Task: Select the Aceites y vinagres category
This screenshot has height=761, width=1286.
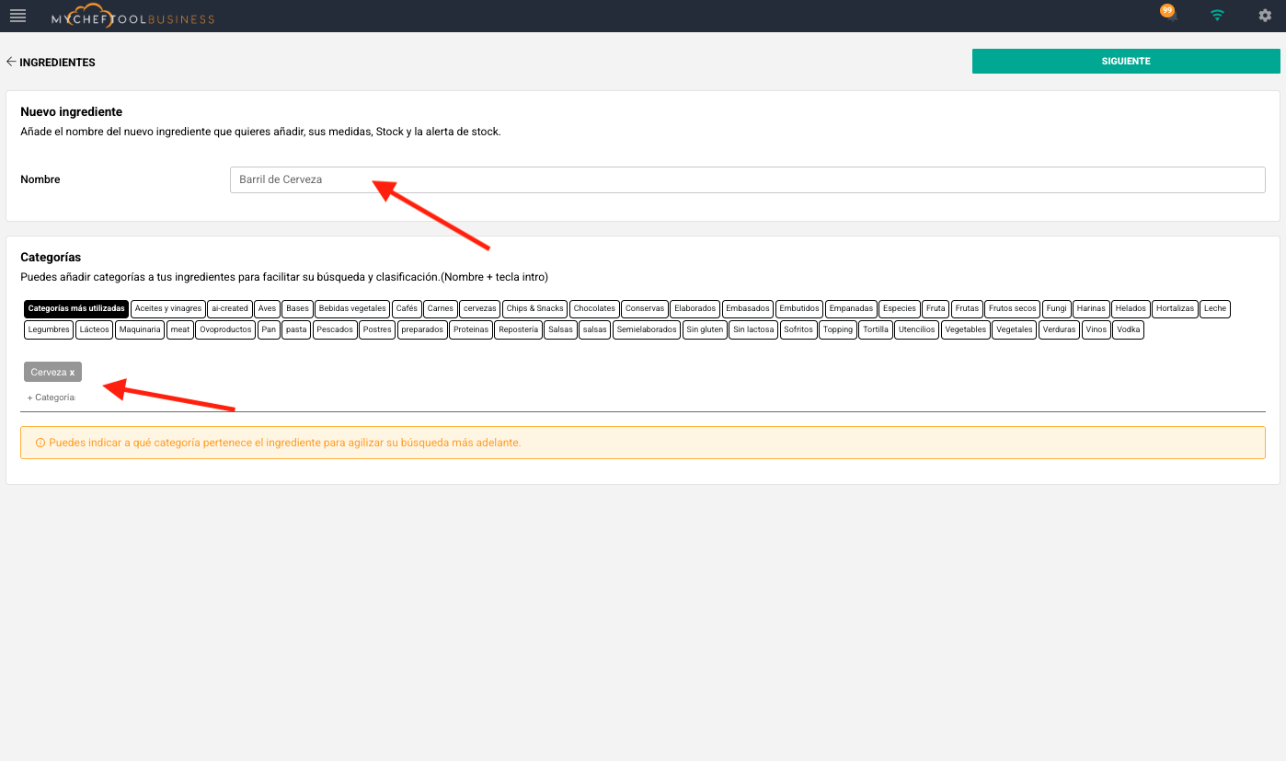Action: [x=167, y=309]
